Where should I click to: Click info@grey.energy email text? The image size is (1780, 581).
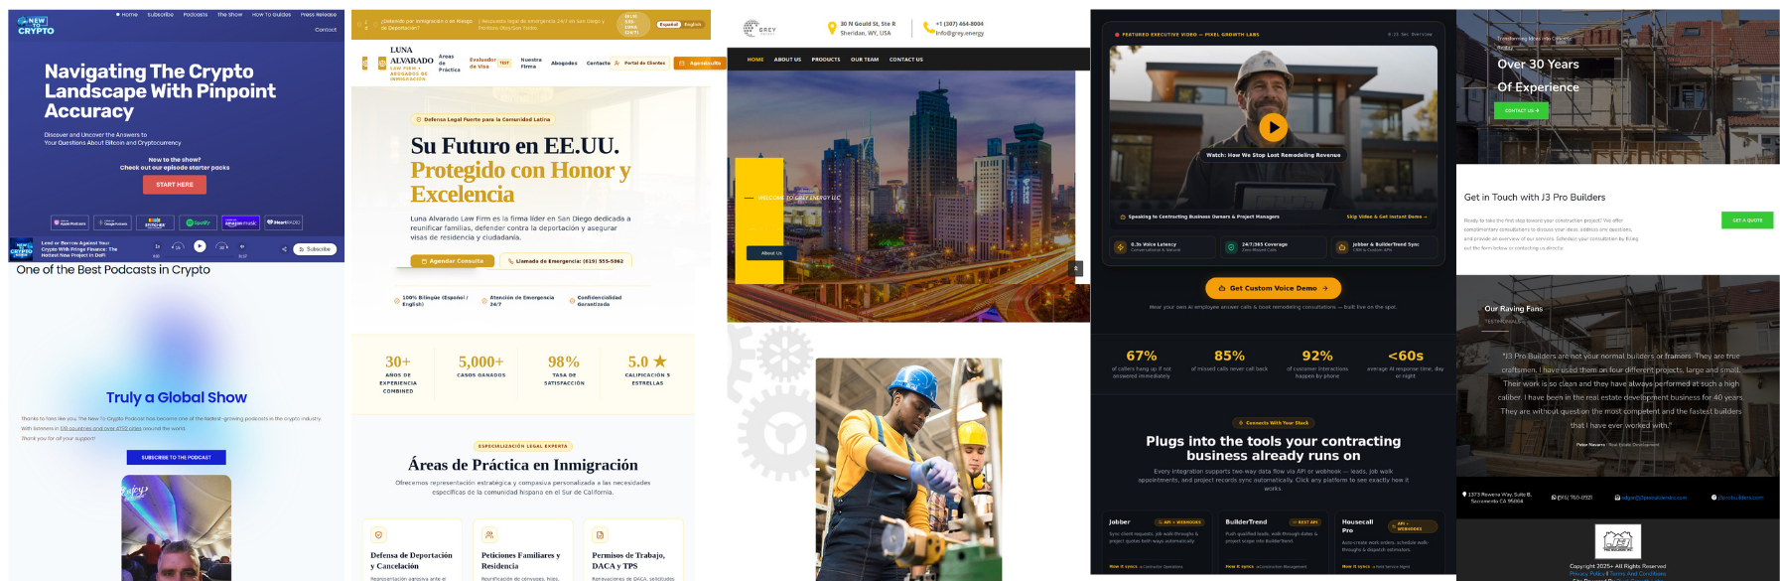pos(959,33)
